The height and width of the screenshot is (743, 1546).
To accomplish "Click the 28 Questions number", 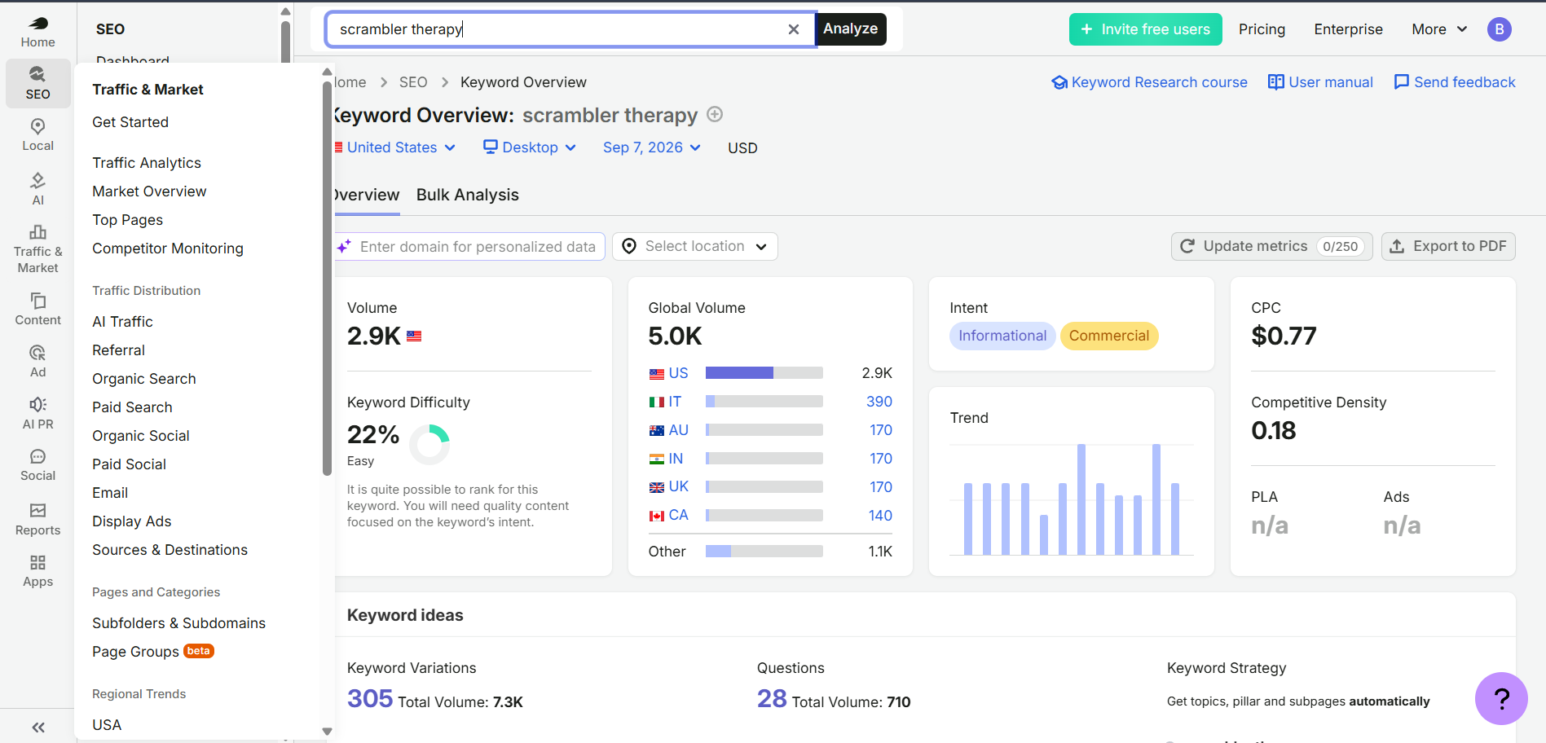I will (772, 699).
